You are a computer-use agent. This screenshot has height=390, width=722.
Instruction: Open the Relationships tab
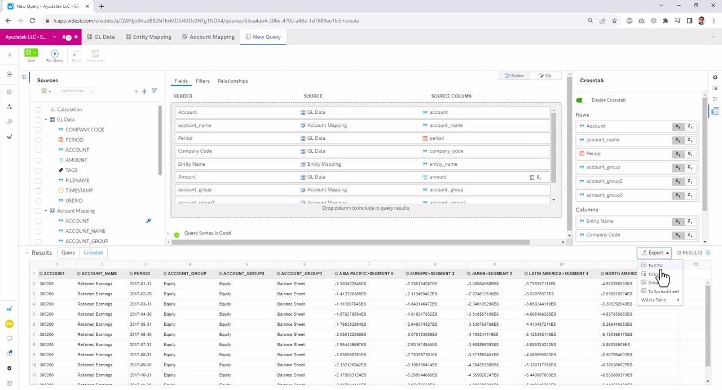(x=233, y=81)
